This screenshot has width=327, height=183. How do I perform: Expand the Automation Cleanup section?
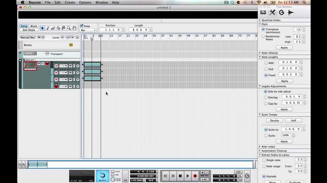[x=260, y=151]
